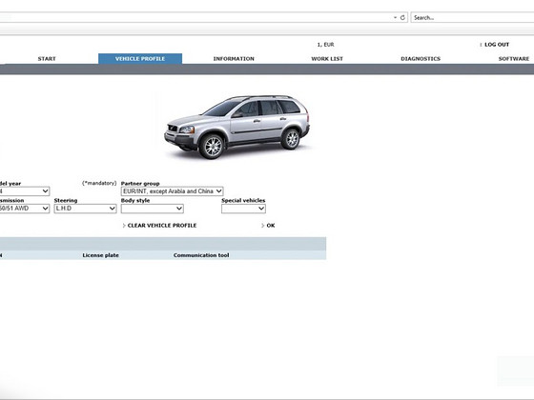
Task: Open the INFORMATION tab
Action: [x=234, y=58]
